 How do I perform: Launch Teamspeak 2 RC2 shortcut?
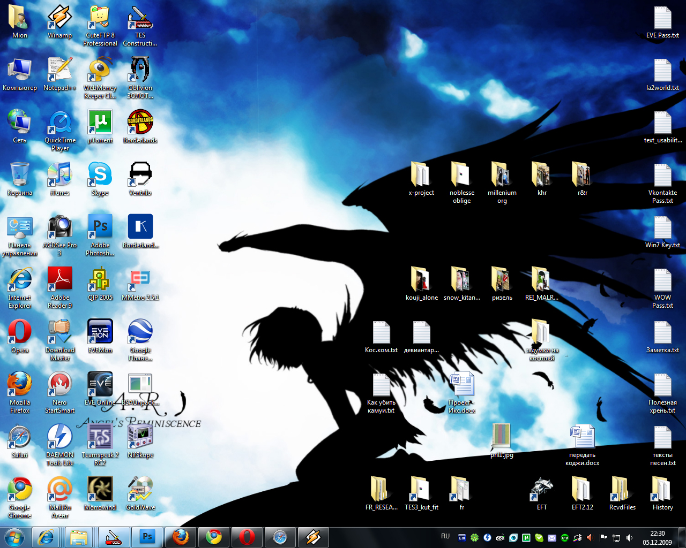tap(100, 445)
